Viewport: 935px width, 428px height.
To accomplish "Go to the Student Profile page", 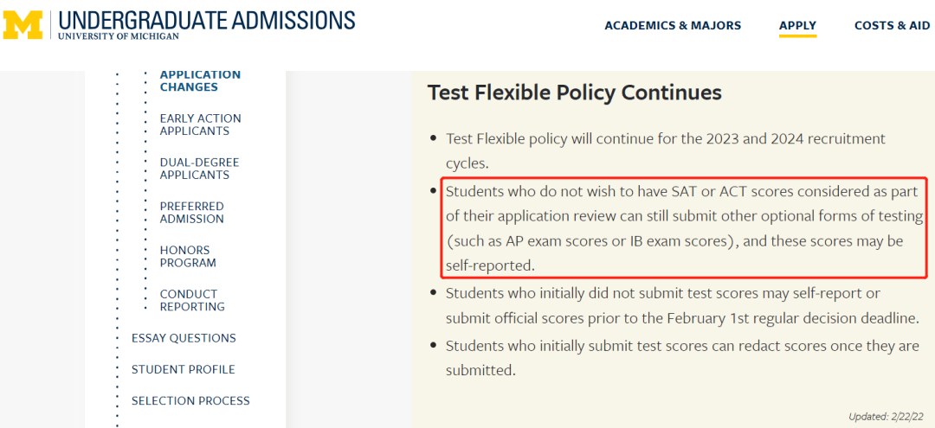I will 183,370.
